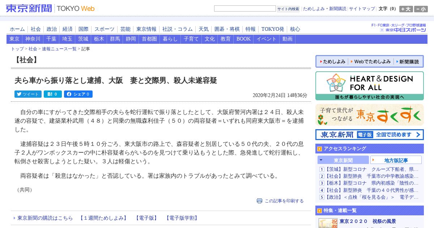This screenshot has width=434, height=228.
Task: Click the Tokyo Shimbun TOKYO Web logo
Action: point(50,8)
